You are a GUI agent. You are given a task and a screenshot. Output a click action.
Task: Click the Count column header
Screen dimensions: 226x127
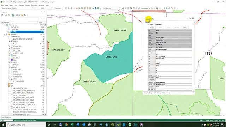[41, 23]
